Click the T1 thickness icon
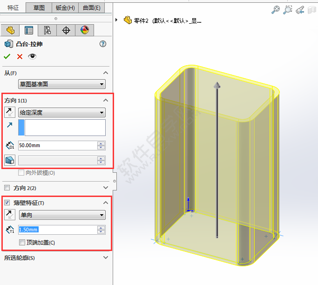This screenshot has height=285, width=318. (x=10, y=230)
